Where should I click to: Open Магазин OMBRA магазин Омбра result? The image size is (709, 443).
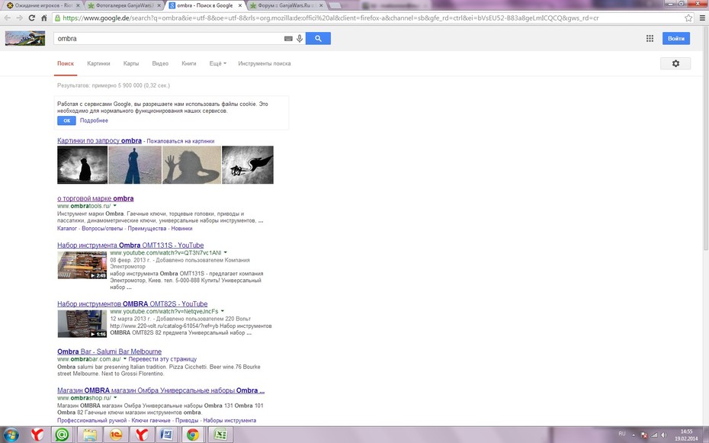pos(161,390)
